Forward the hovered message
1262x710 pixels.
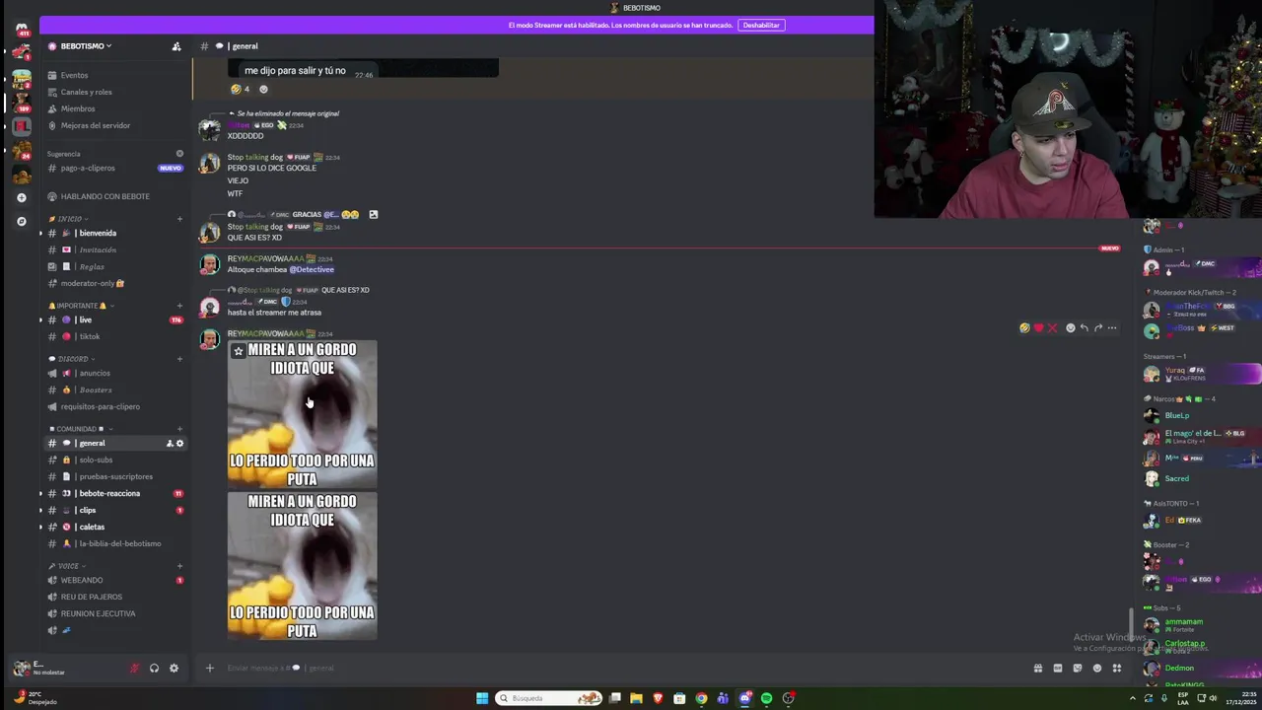point(1098,328)
